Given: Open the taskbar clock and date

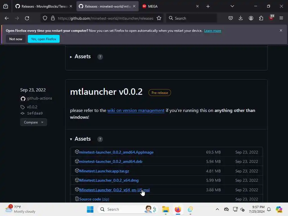Looking at the screenshot, I should (257, 209).
